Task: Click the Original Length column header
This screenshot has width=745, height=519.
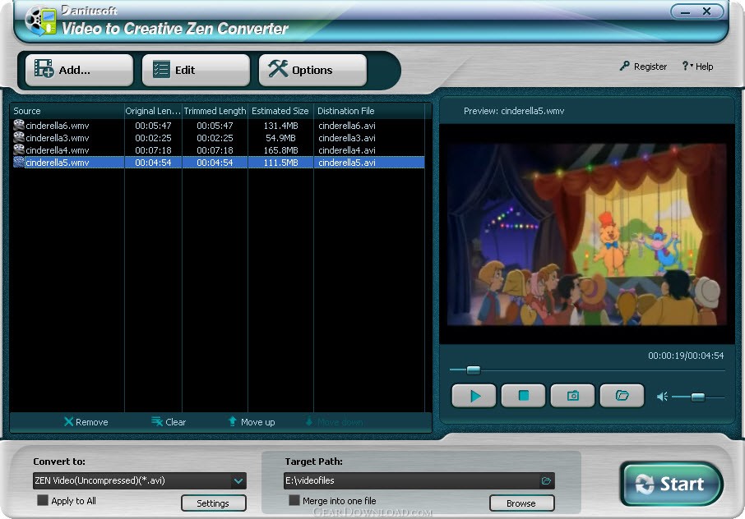Action: [153, 111]
